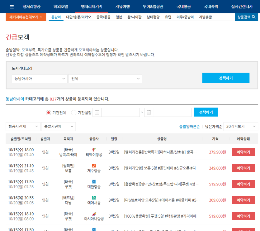The width and height of the screenshot is (260, 231).
Task: Click the large blue 검색하기 button
Action: click(x=226, y=78)
